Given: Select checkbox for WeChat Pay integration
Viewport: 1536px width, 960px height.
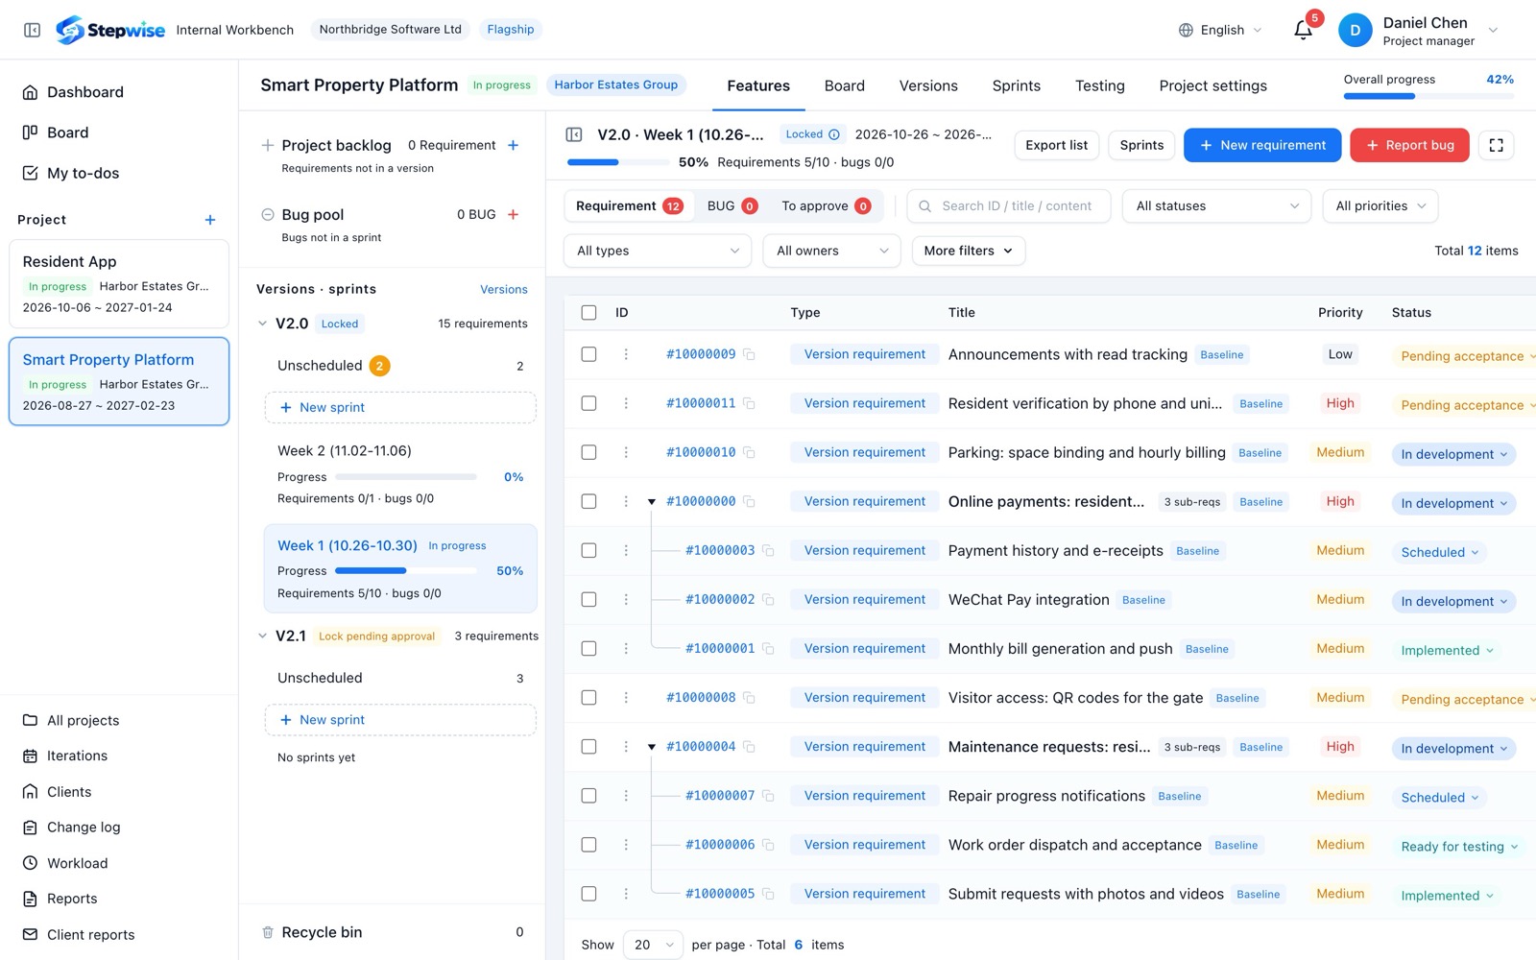Looking at the screenshot, I should (x=588, y=599).
